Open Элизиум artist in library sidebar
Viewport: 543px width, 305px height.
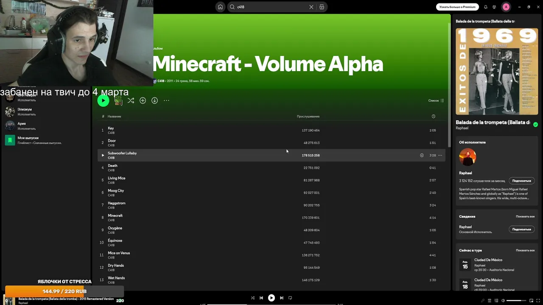(x=47, y=112)
